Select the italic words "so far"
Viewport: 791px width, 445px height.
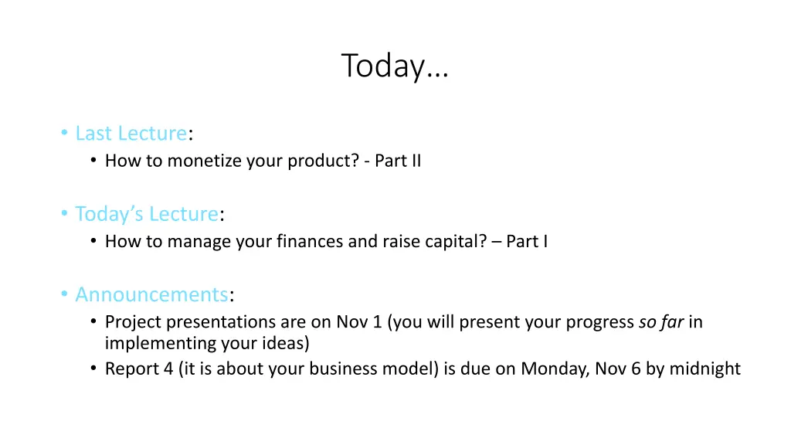[661, 322]
